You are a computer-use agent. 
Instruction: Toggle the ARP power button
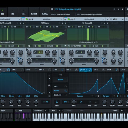16,111
